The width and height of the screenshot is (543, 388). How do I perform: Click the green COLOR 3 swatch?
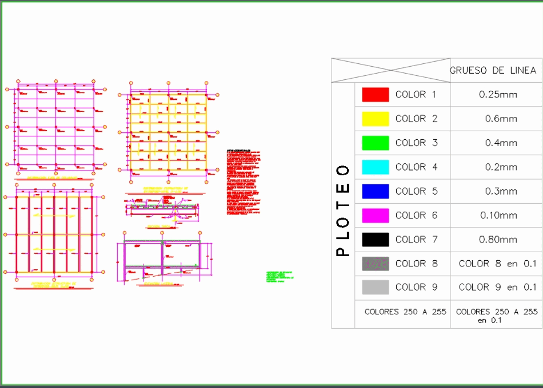(x=374, y=143)
